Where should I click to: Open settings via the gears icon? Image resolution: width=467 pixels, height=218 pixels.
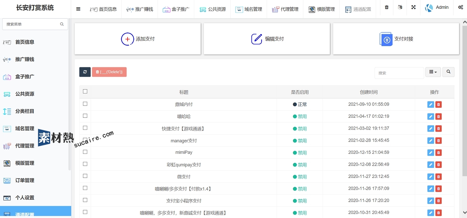[460, 7]
